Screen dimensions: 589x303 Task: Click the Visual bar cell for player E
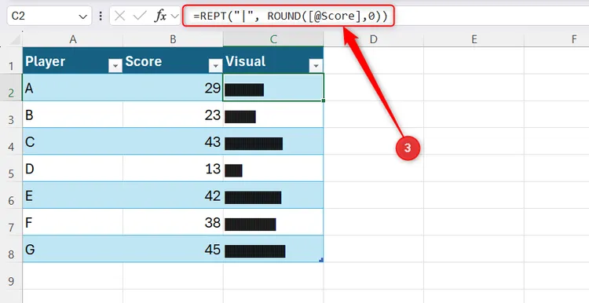[x=273, y=195]
